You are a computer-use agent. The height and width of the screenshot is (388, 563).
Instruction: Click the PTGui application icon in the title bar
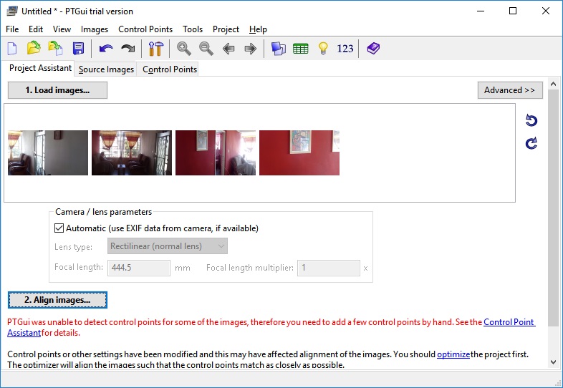click(12, 11)
